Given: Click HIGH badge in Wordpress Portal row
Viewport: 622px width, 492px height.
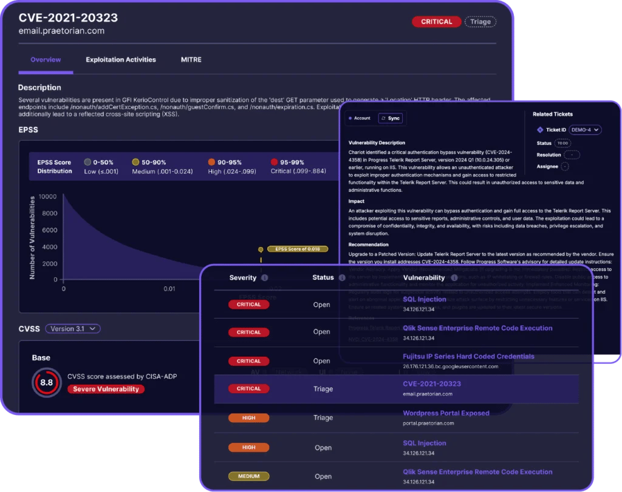Looking at the screenshot, I should click(x=248, y=418).
